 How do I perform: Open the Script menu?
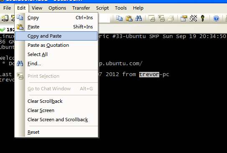click(x=102, y=8)
